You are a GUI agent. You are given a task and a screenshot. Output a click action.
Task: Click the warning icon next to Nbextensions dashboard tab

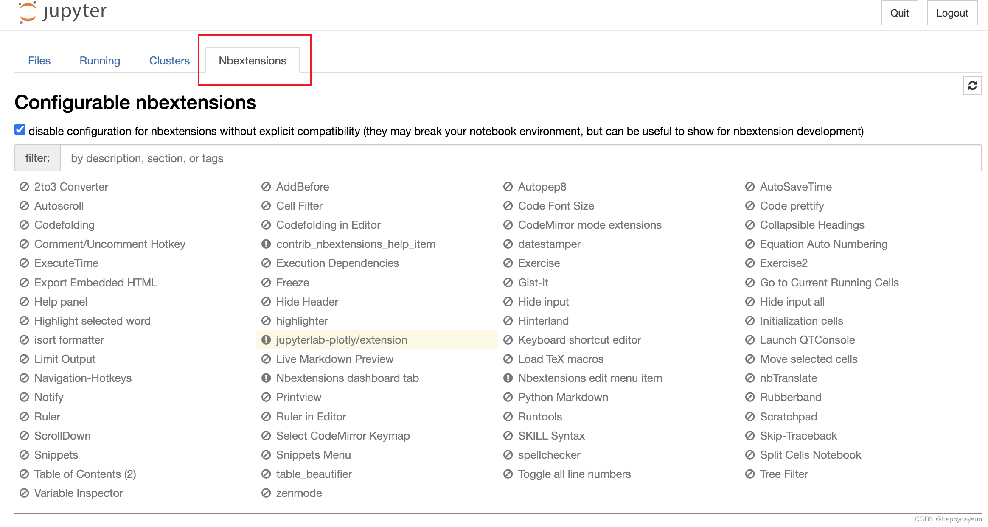(x=266, y=378)
